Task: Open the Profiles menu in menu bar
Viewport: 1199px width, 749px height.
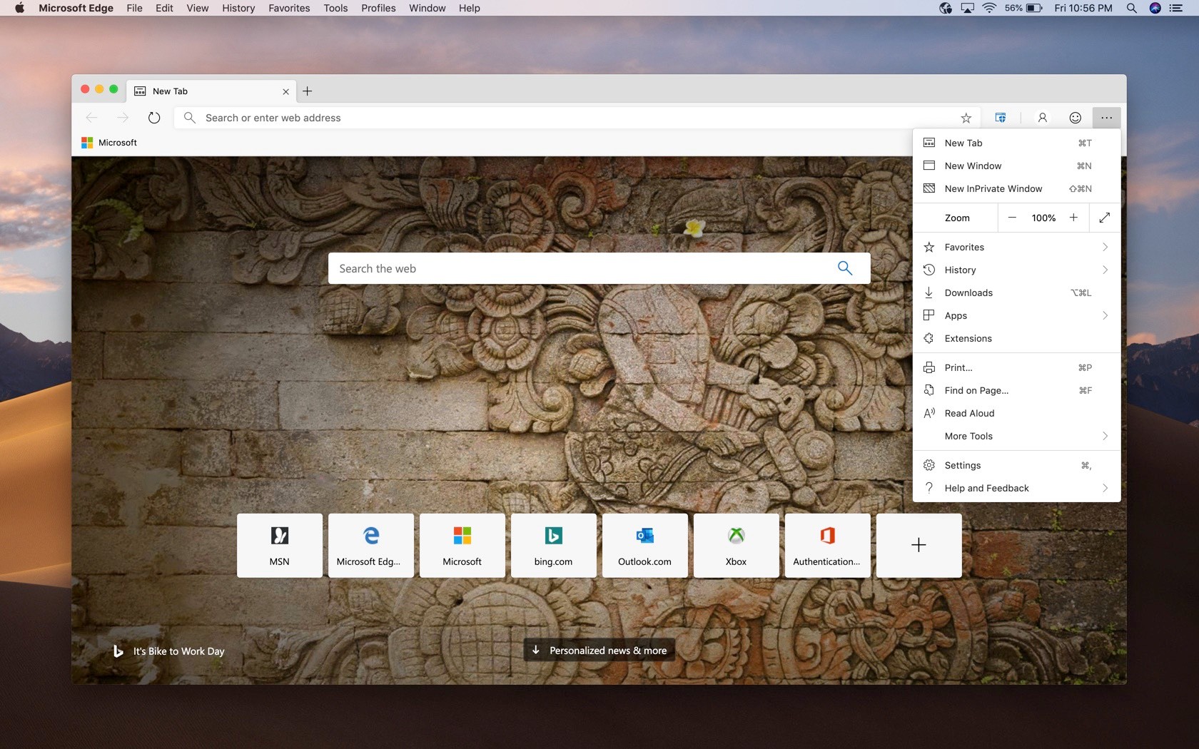Action: 378,8
